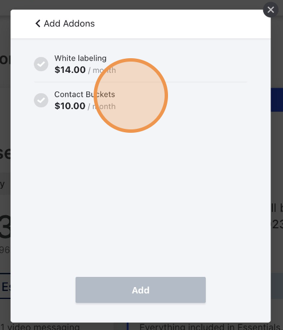Click the 1 video messaging feature line
The image size is (283, 330).
click(40, 327)
